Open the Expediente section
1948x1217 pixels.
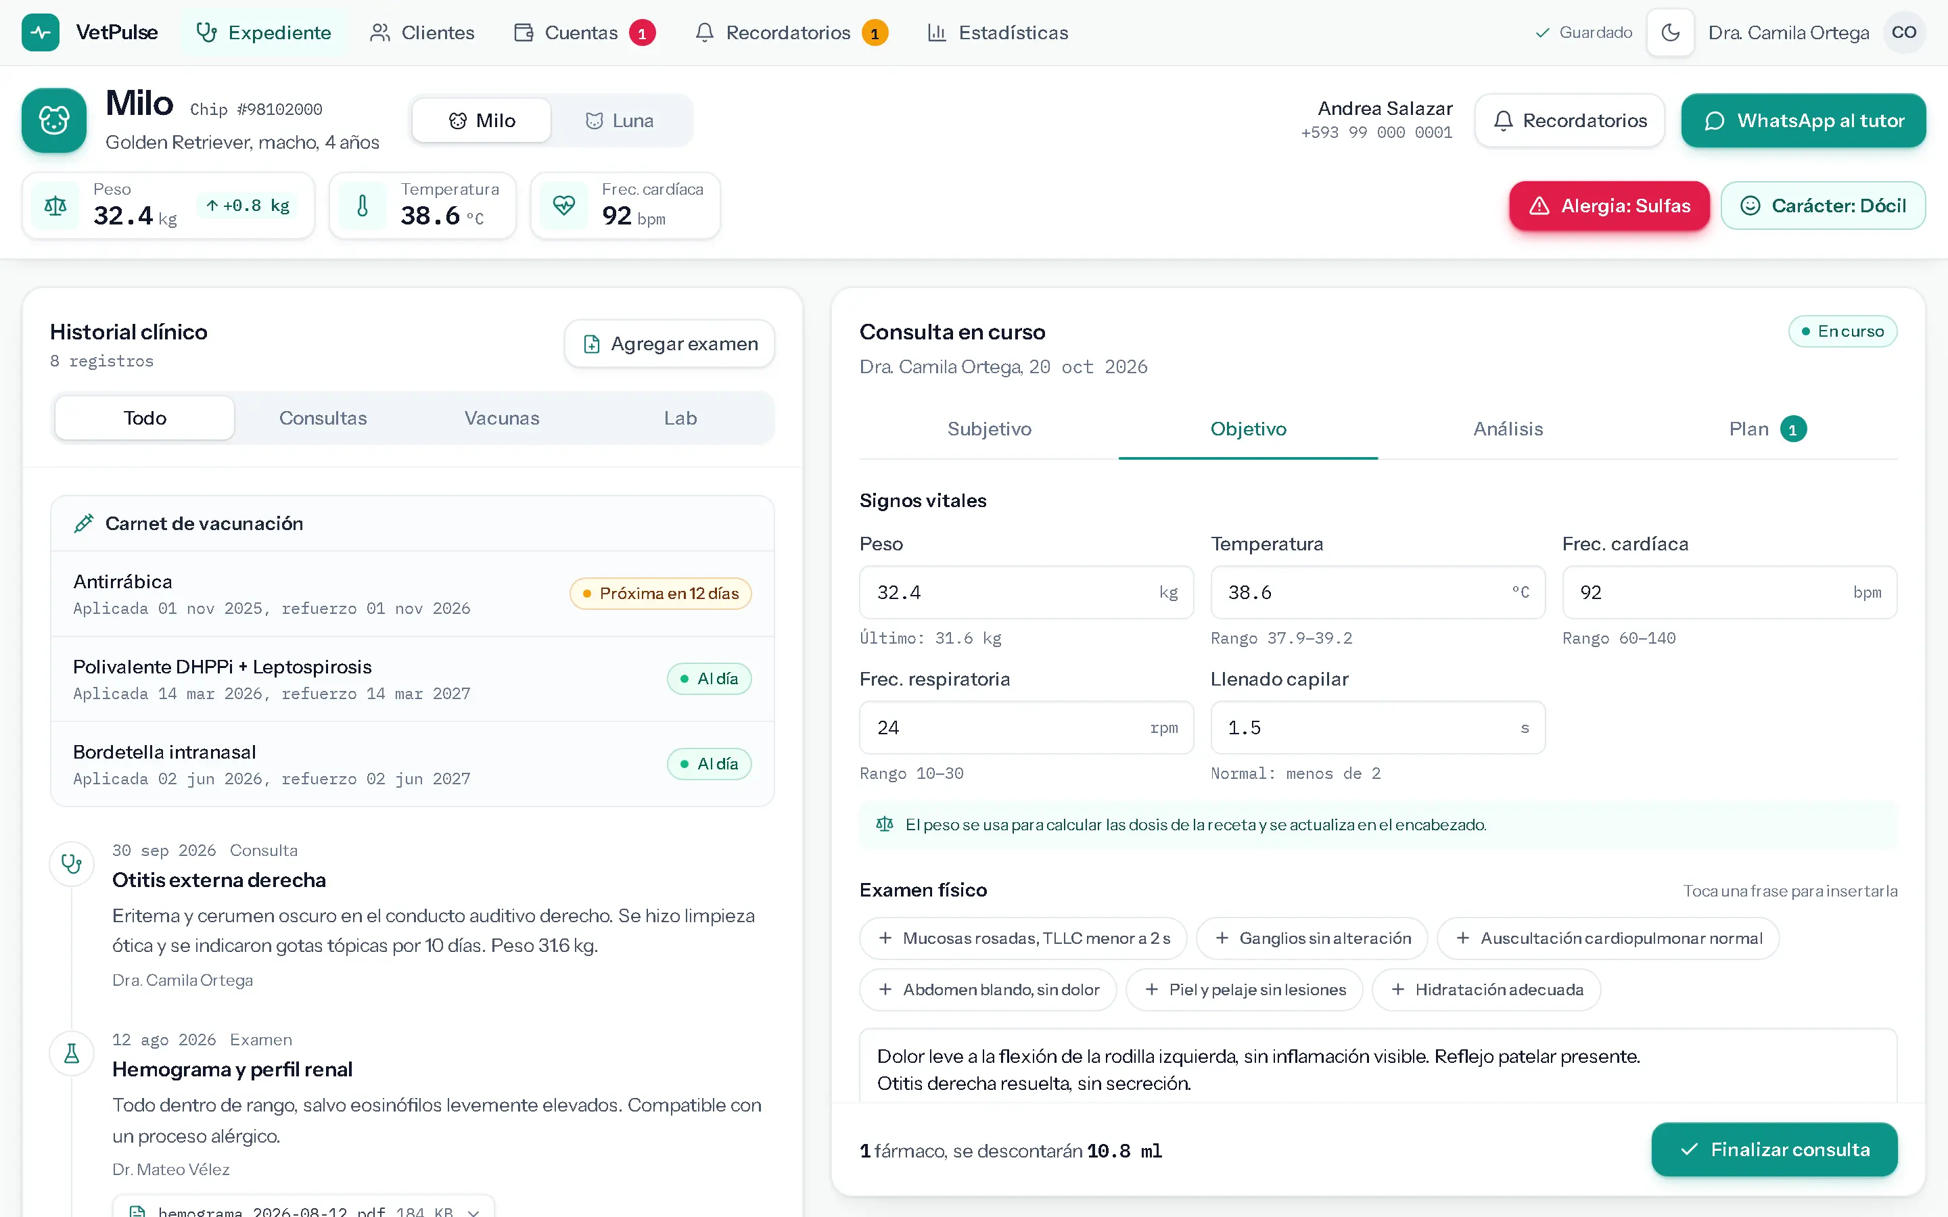point(264,33)
